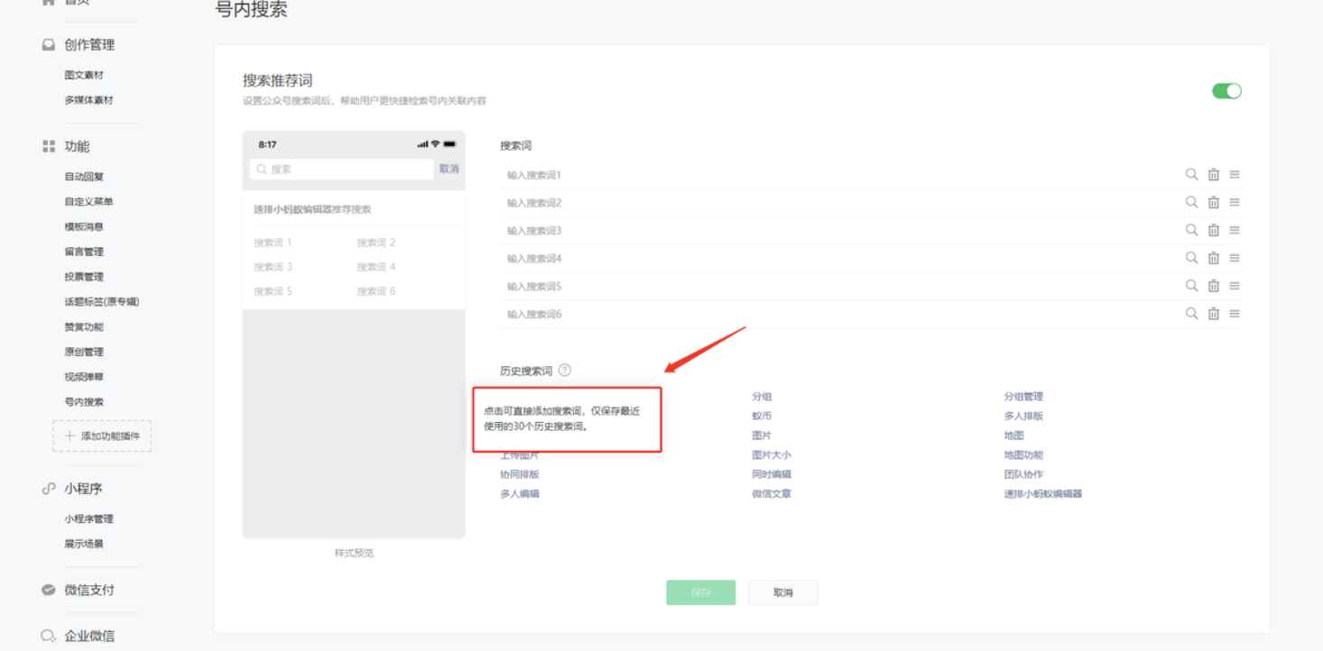Click the magnifier icon on 搜索词4 row
The width and height of the screenshot is (1323, 651).
point(1191,258)
